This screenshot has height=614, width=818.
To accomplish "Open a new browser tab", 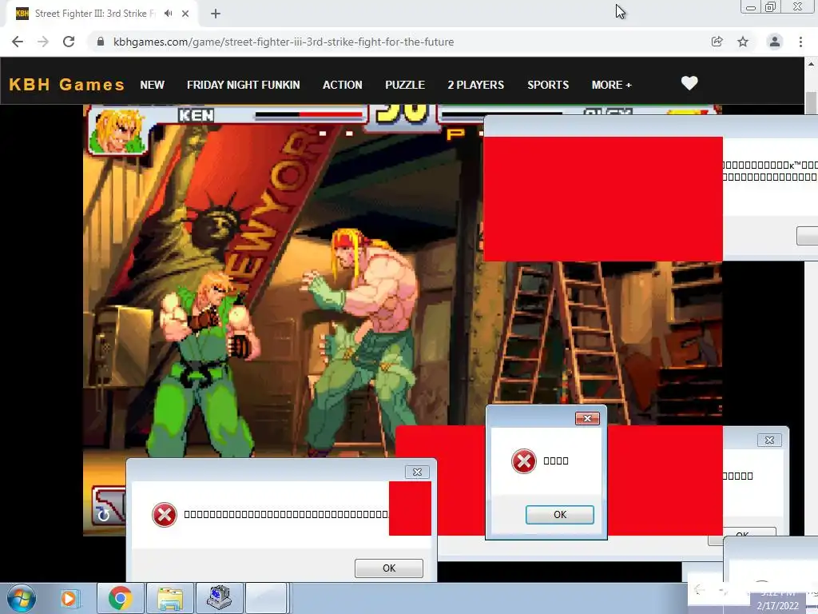I will point(216,14).
